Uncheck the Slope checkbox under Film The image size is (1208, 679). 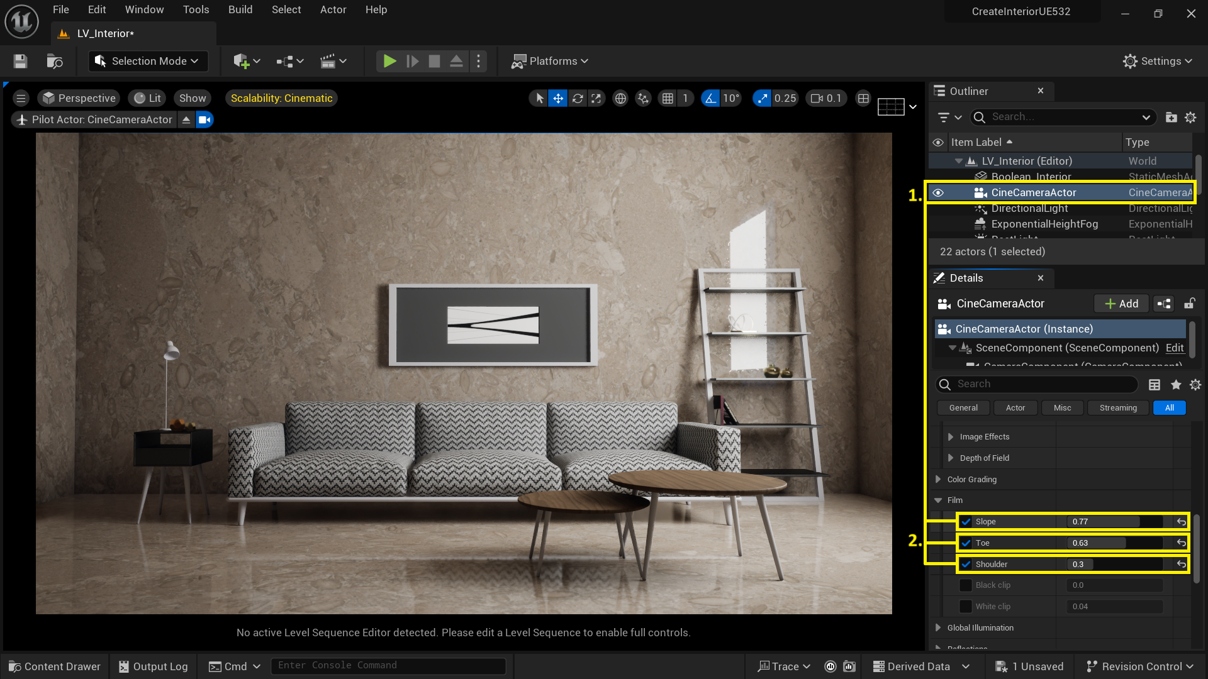(966, 521)
